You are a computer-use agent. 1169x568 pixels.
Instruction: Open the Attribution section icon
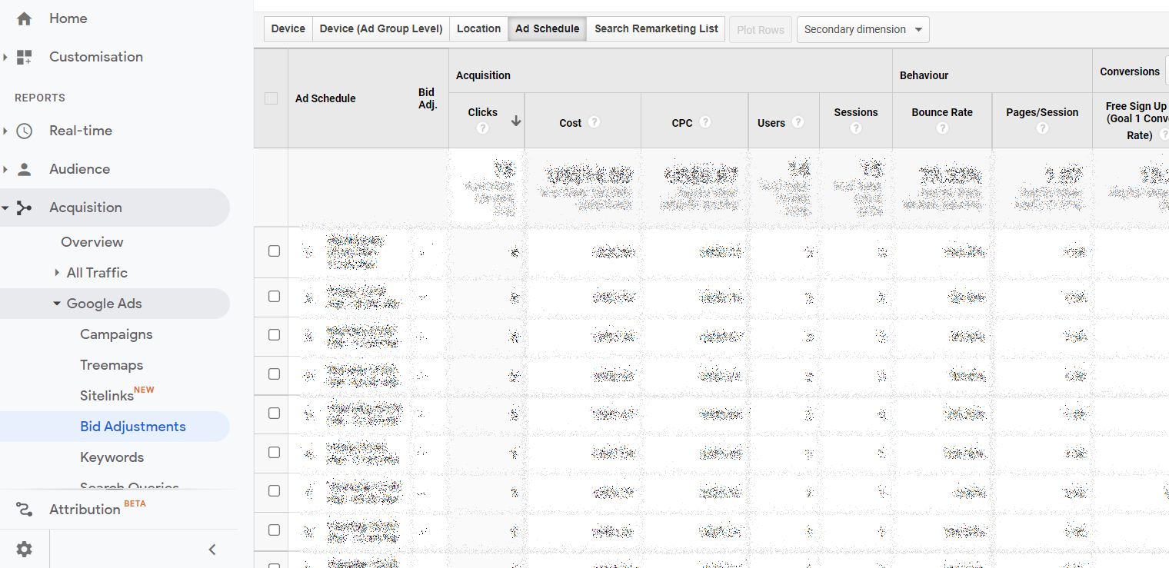pos(24,509)
